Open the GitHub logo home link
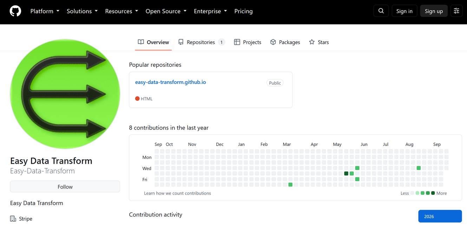This screenshot has height=225, width=467. (15, 11)
